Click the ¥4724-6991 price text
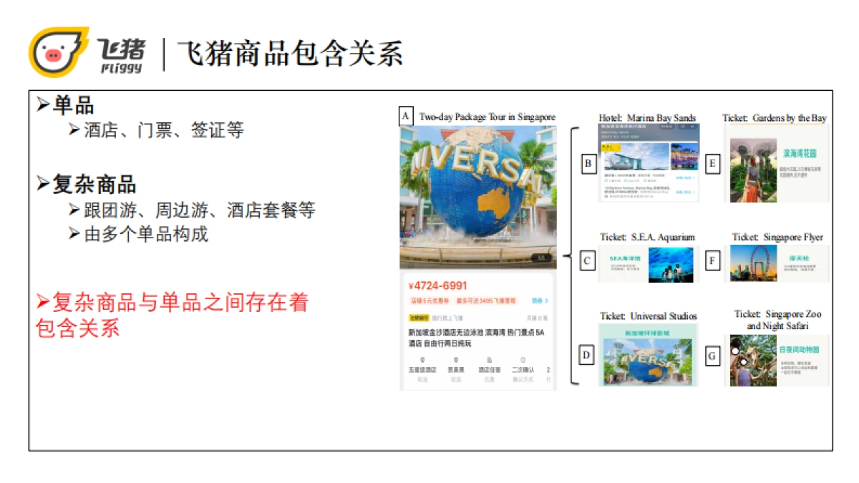The width and height of the screenshot is (859, 483). click(x=437, y=286)
